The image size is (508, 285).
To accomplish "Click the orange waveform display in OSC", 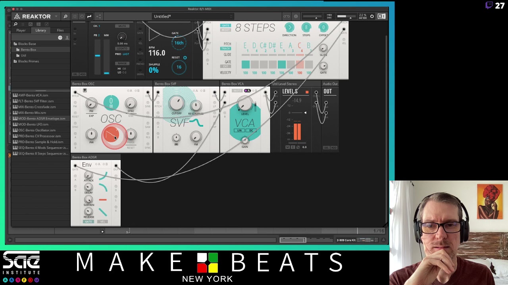I will (x=112, y=135).
